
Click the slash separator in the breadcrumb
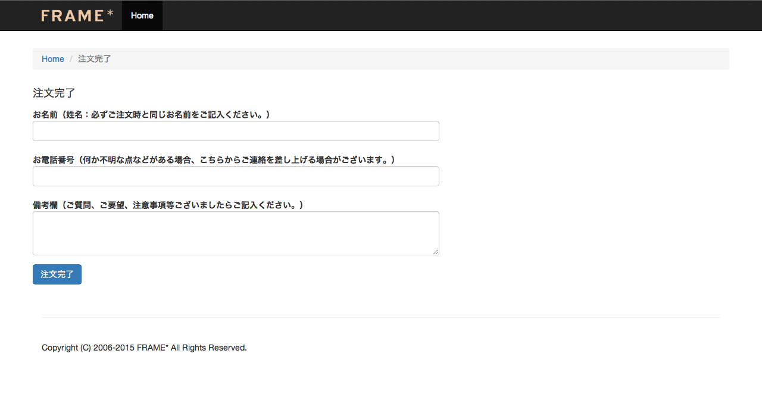tap(71, 59)
